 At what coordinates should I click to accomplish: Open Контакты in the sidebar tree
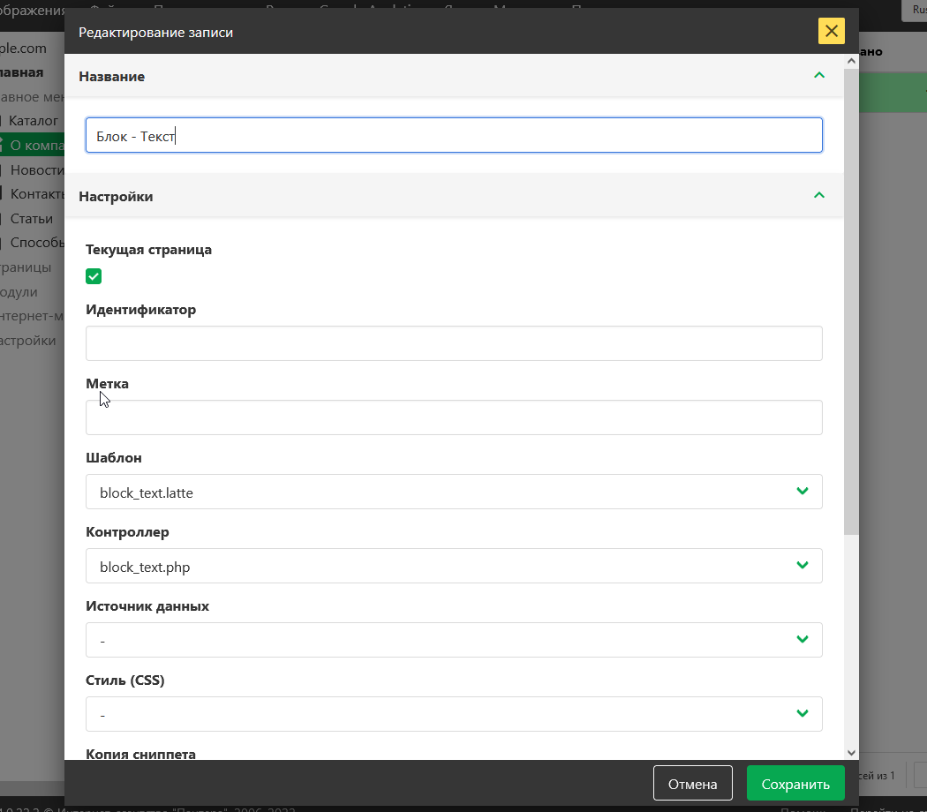pos(37,194)
